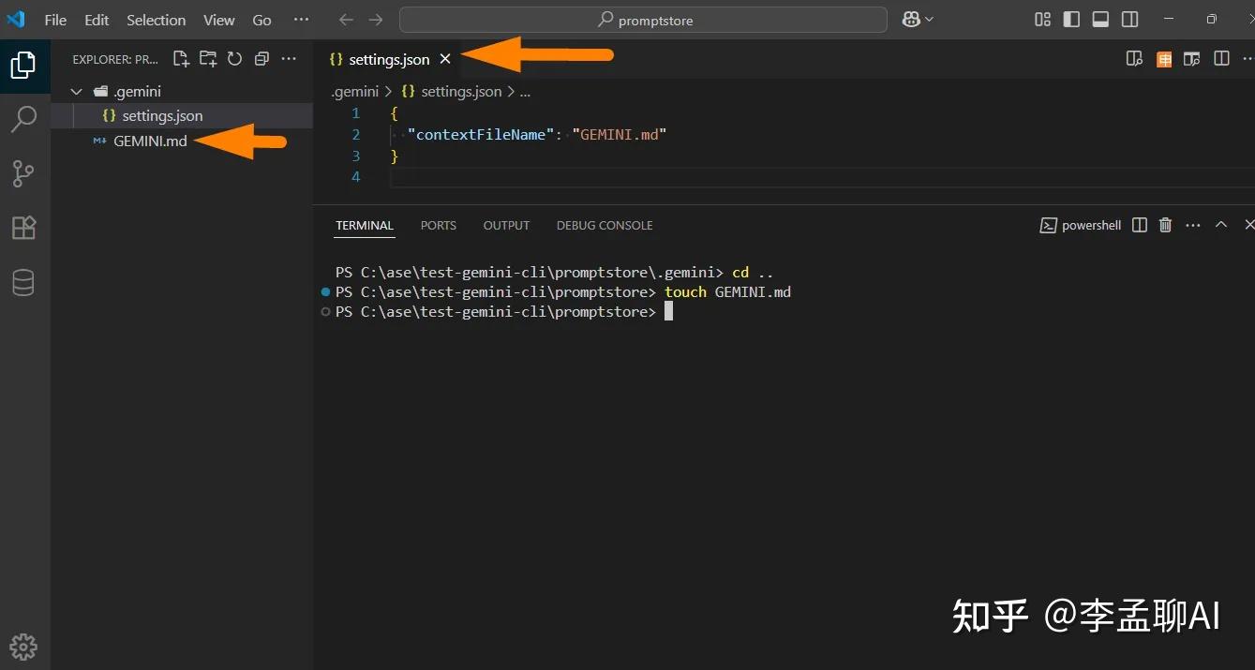1255x670 pixels.
Task: Open the powershell terminal dropdown
Action: (x=1080, y=225)
